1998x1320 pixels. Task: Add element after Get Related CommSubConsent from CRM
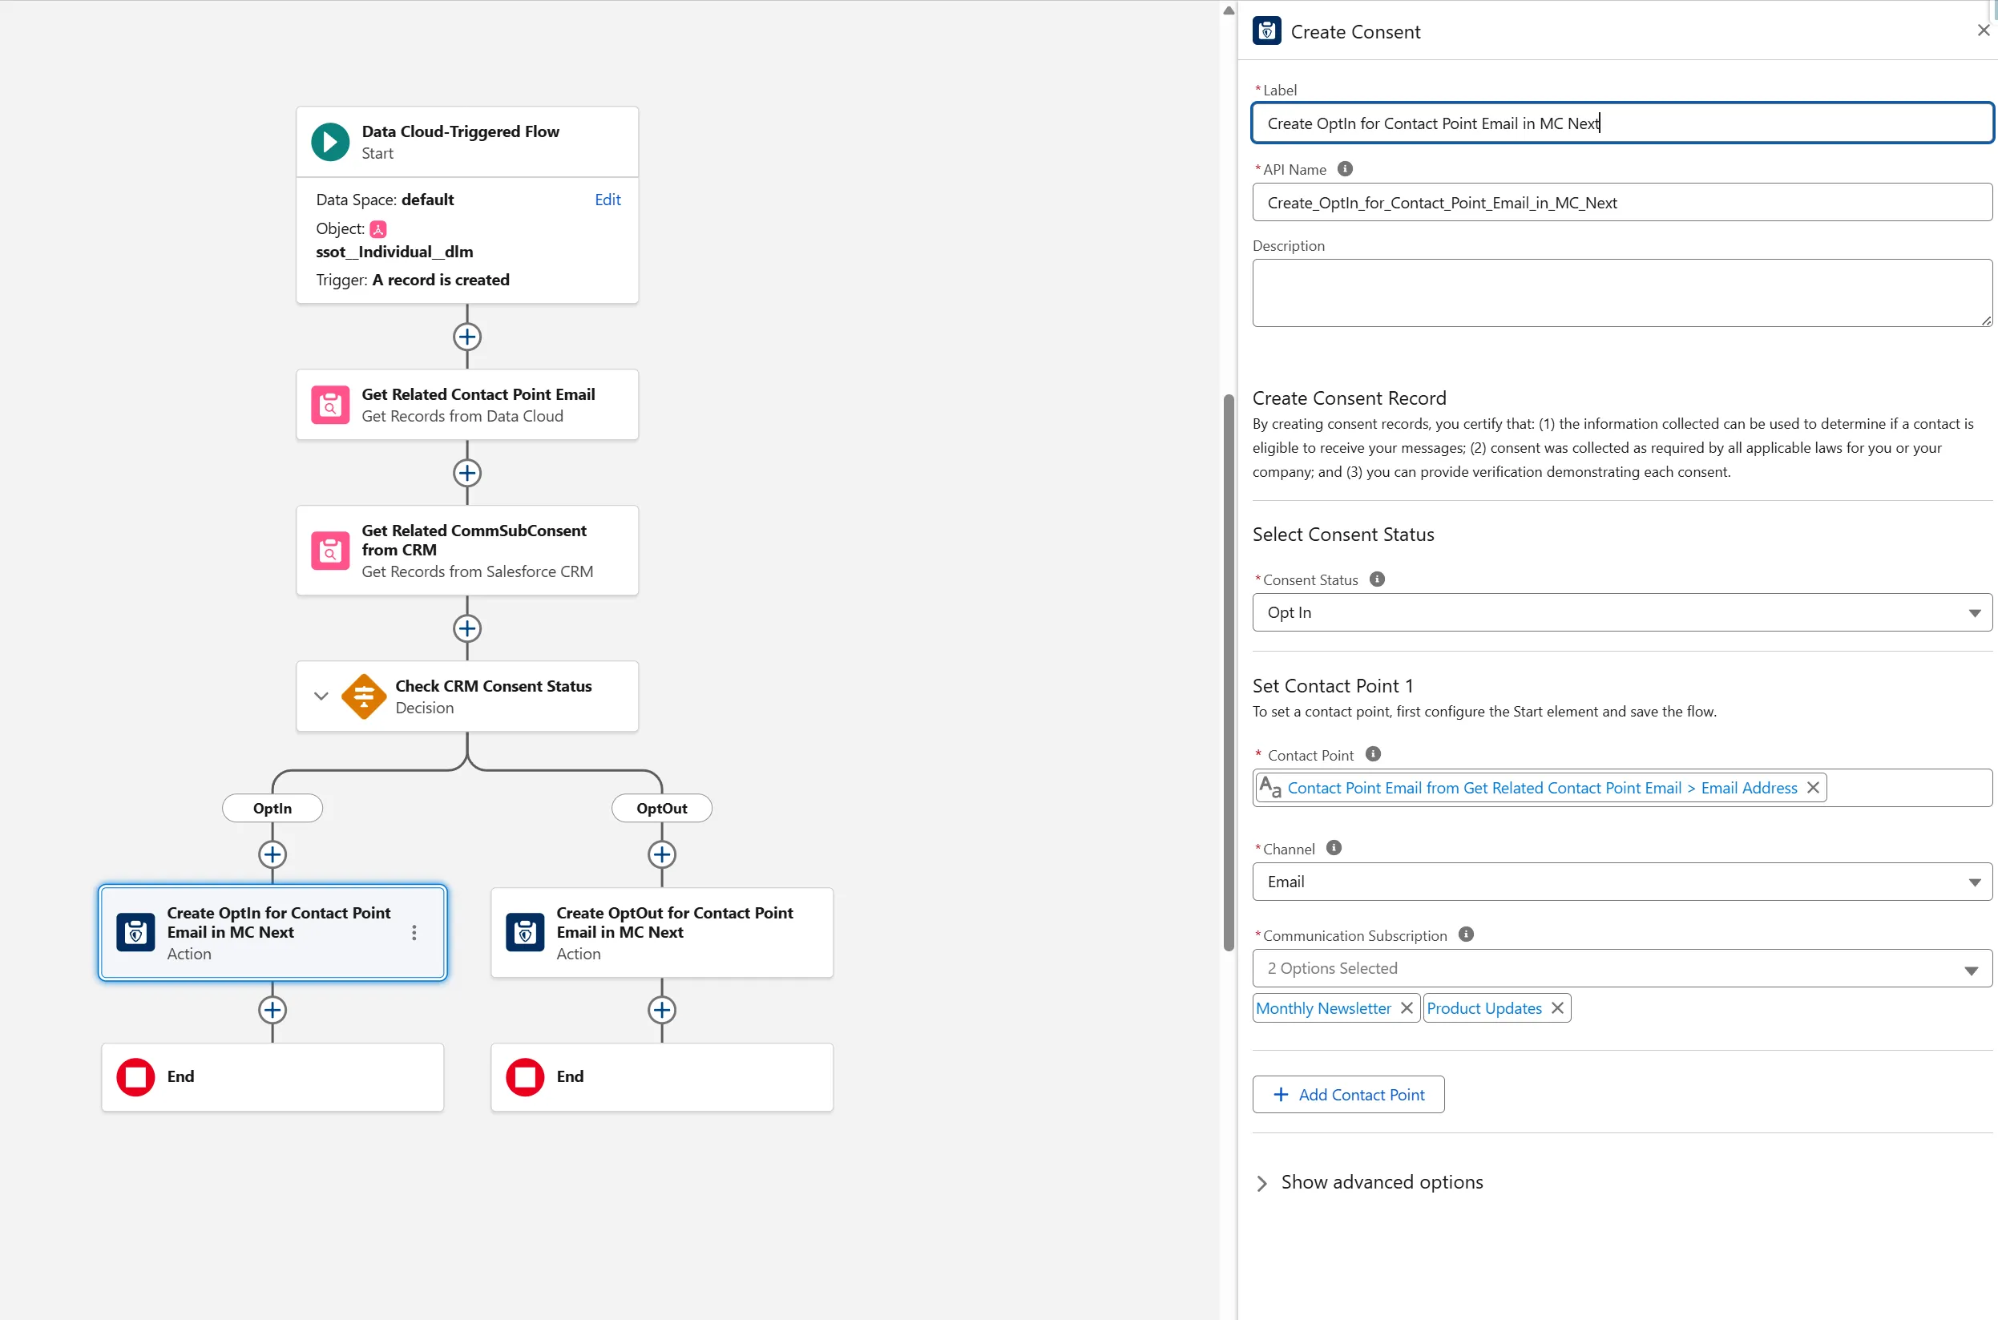click(x=467, y=629)
